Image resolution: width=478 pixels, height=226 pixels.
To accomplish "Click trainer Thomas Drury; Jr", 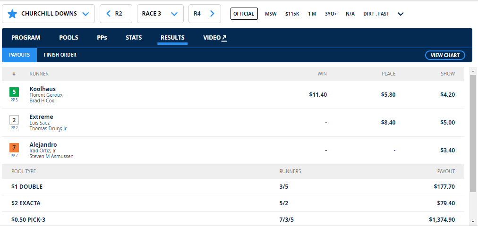I will (x=48, y=128).
